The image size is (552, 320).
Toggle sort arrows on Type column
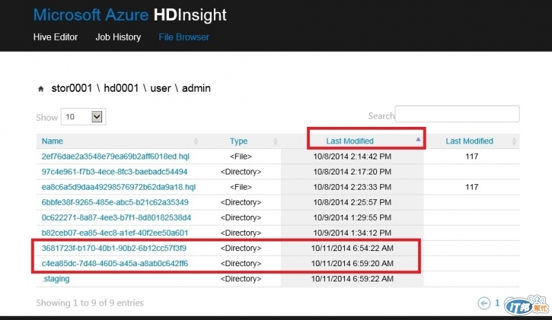pos(275,141)
